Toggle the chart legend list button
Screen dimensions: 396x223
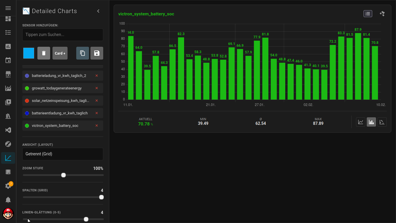pyautogui.click(x=368, y=14)
